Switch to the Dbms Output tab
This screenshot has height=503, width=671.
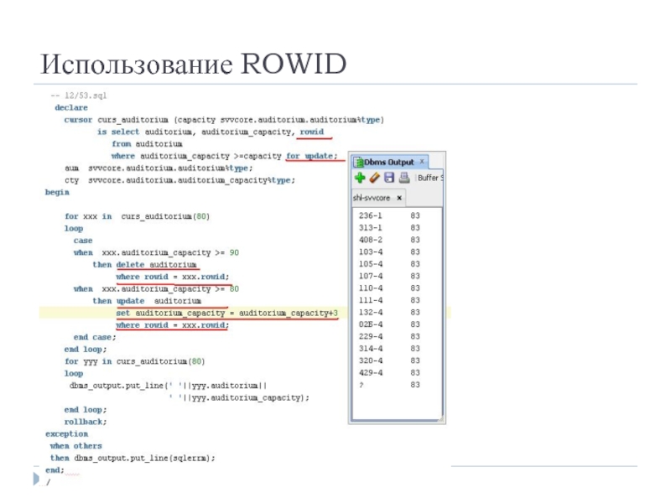tap(388, 160)
